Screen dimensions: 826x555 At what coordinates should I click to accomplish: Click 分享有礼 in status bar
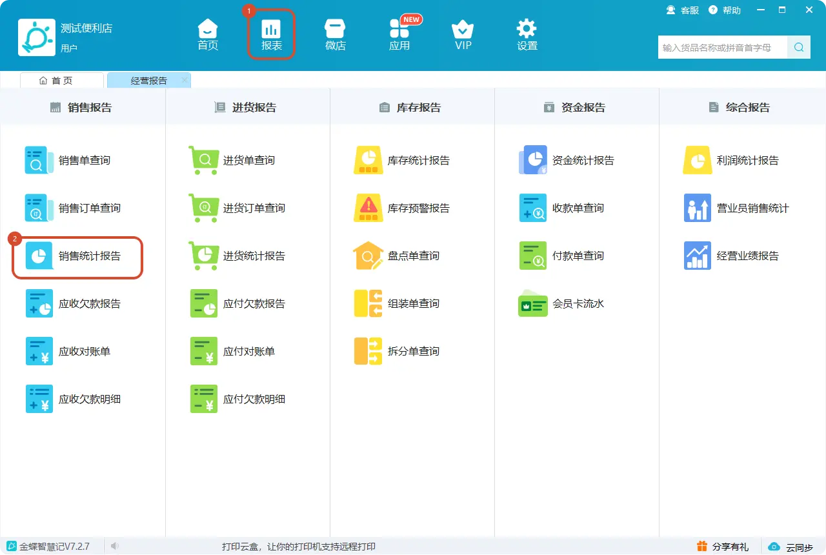click(x=723, y=547)
